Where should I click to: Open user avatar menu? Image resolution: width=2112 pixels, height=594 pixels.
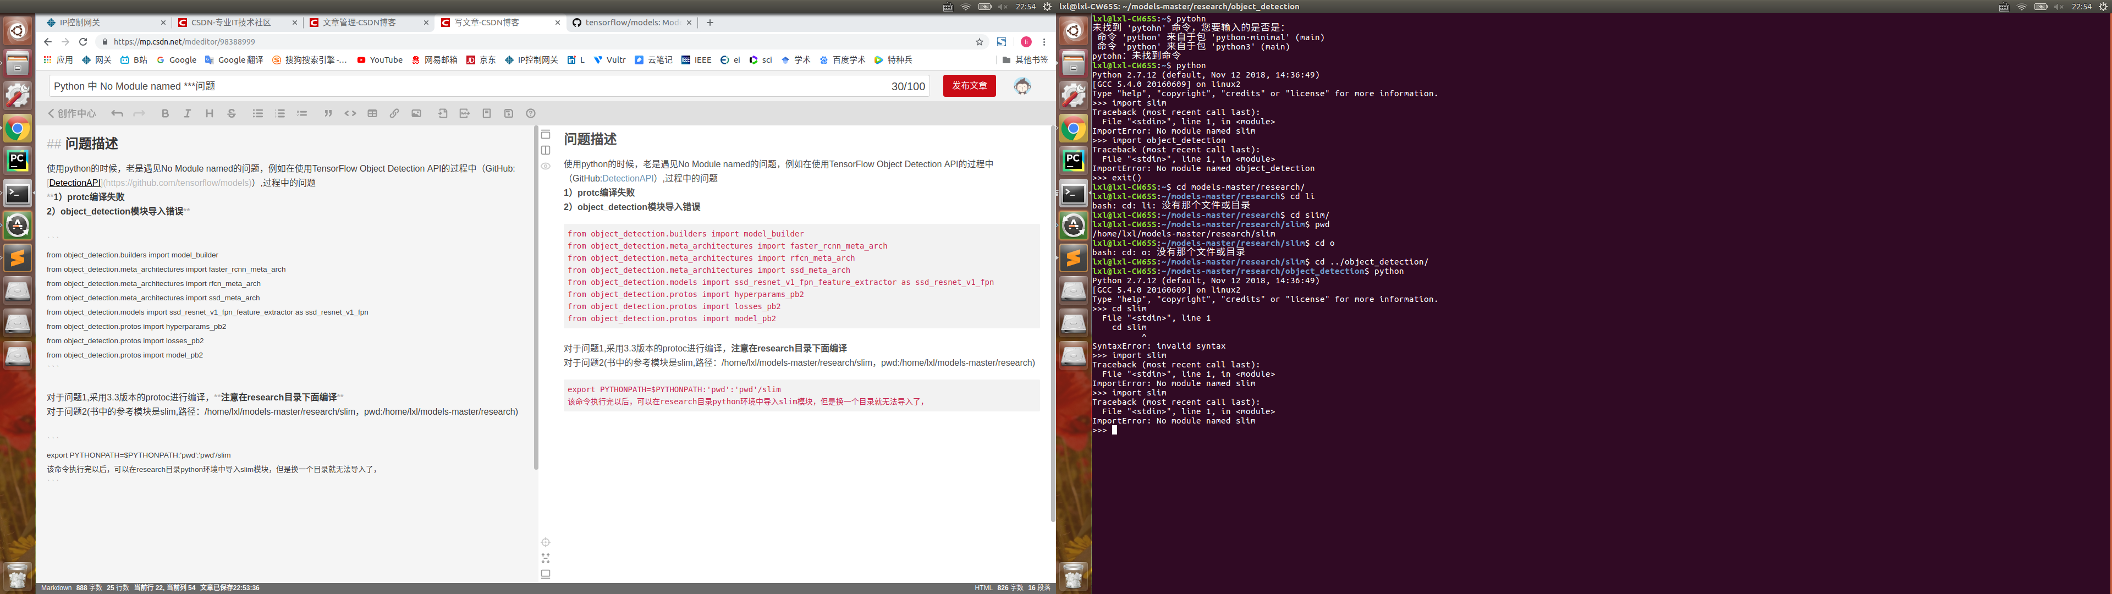[x=1021, y=86]
